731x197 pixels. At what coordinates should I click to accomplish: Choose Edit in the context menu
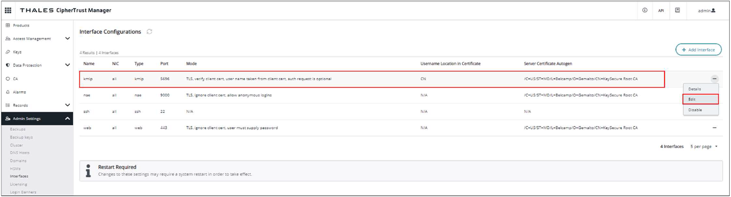click(x=701, y=99)
